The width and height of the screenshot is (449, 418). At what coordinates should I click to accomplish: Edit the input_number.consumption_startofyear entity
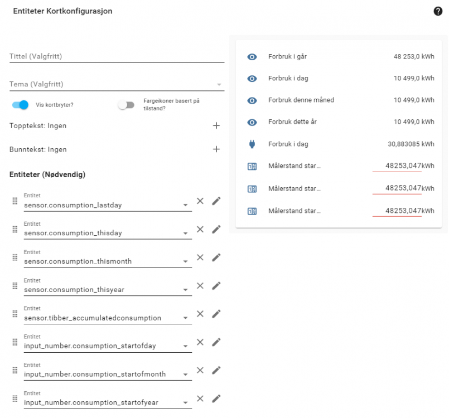[x=216, y=398]
